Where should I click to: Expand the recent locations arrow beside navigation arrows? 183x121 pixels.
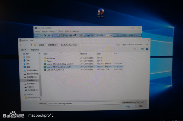coord(28,45)
